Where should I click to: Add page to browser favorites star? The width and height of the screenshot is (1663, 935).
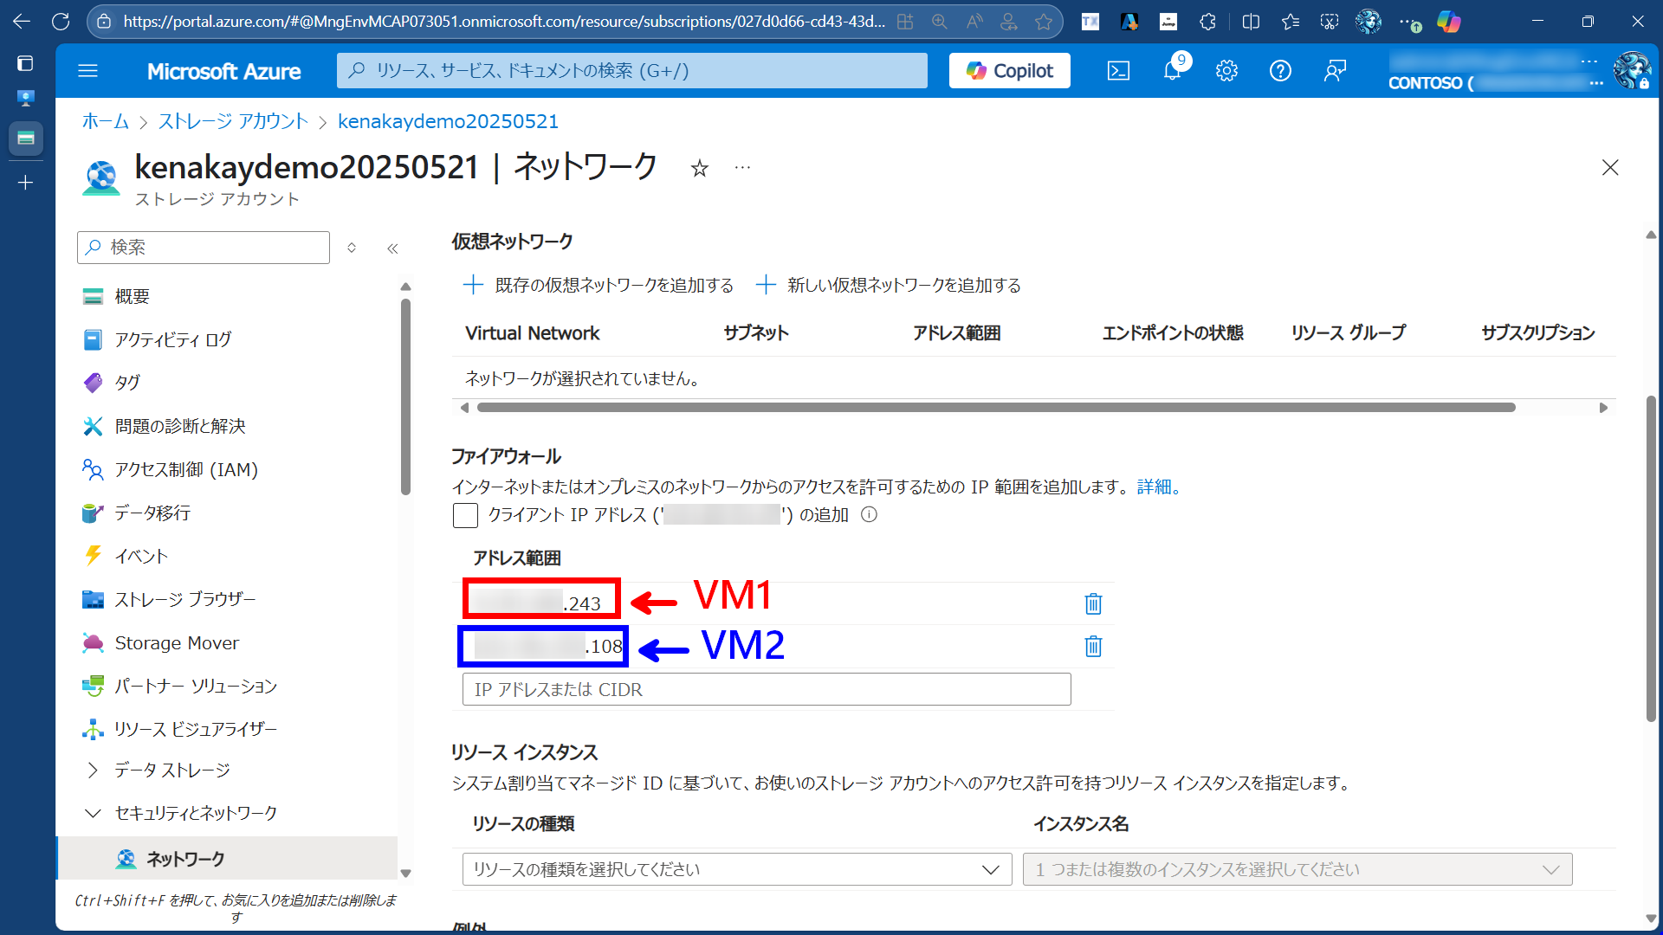(x=1044, y=22)
